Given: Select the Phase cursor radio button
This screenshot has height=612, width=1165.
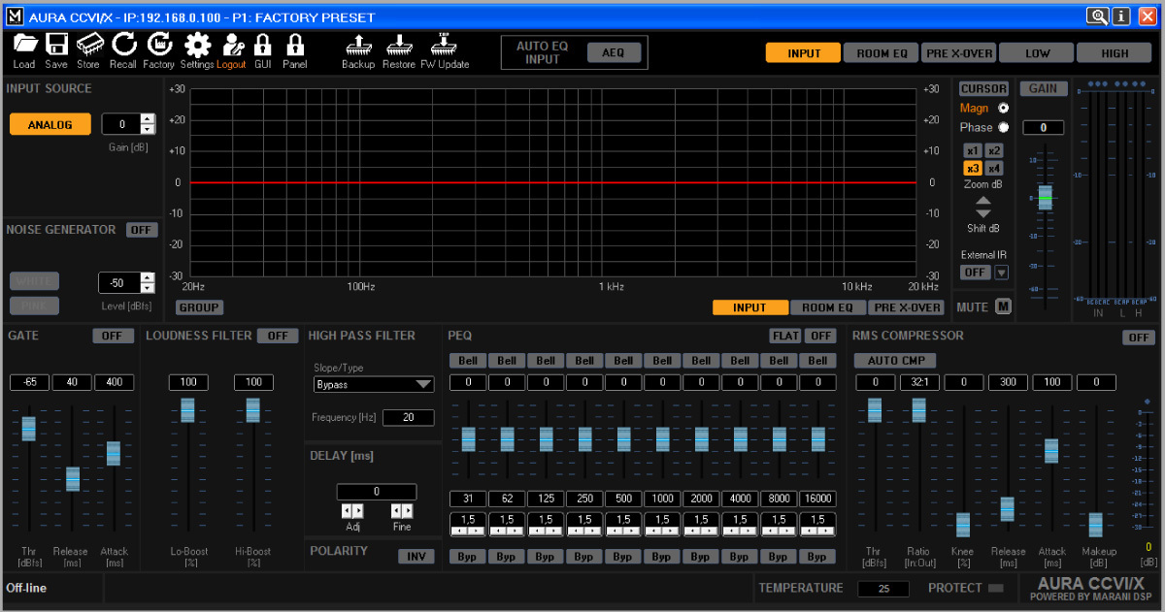Looking at the screenshot, I should coord(1003,127).
